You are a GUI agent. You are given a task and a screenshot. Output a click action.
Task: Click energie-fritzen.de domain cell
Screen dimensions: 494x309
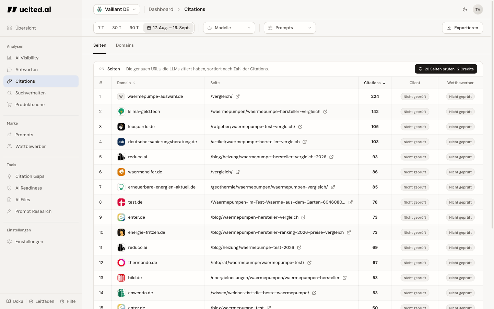[x=158, y=232]
